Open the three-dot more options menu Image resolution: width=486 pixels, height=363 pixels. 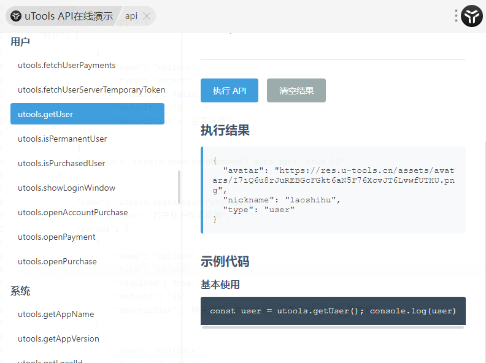456,16
